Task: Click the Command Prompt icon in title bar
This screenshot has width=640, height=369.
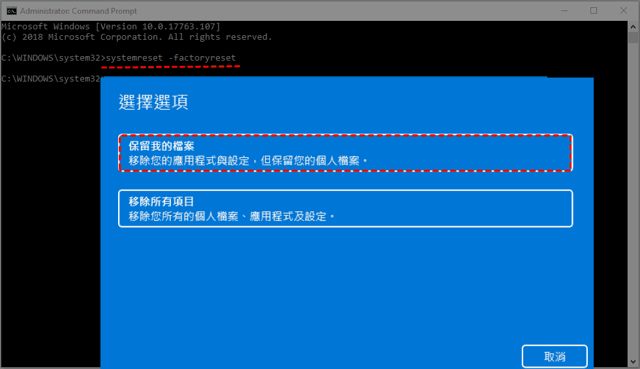Action: coord(12,10)
